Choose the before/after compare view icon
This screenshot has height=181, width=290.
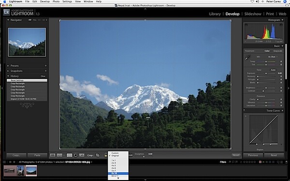59,155
